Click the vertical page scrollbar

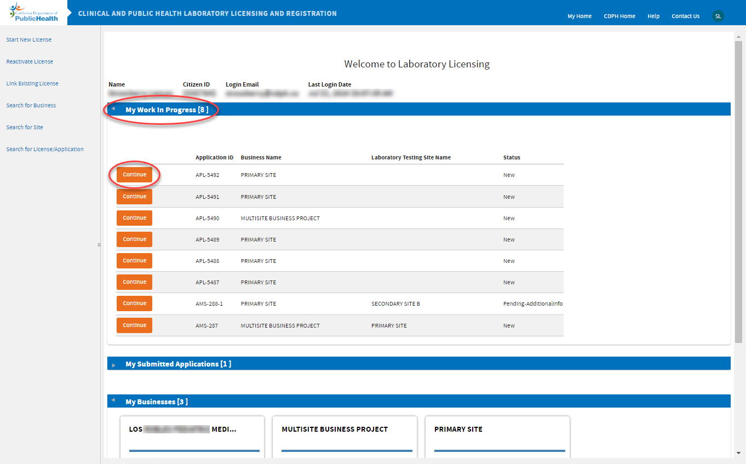(x=738, y=192)
